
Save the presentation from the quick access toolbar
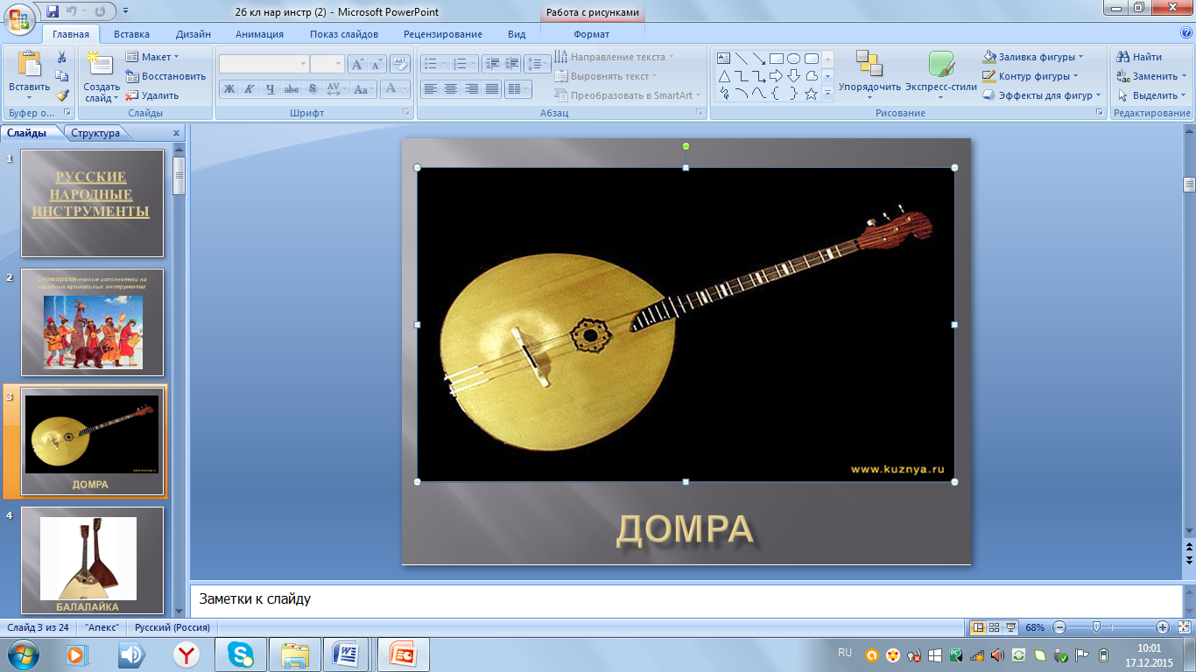point(53,11)
